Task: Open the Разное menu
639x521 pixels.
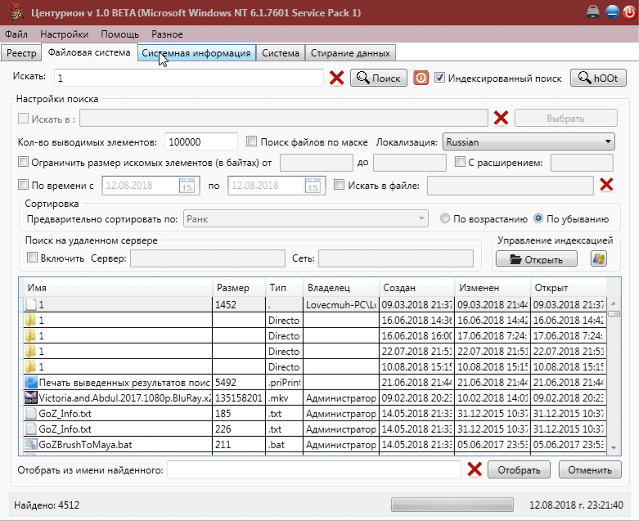Action: coord(167,34)
